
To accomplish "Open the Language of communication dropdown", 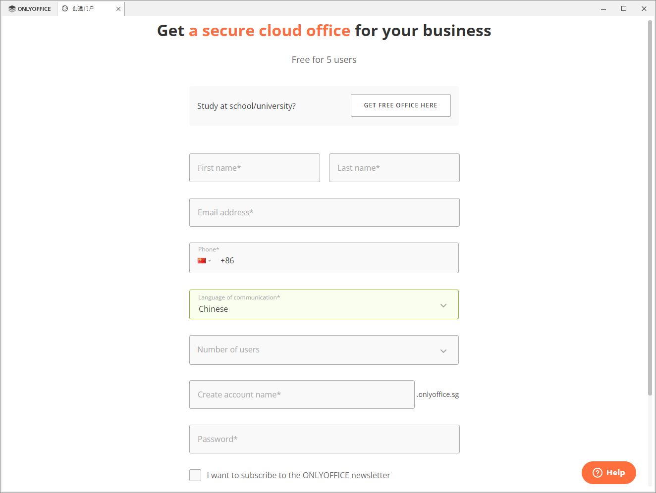I will (324, 304).
